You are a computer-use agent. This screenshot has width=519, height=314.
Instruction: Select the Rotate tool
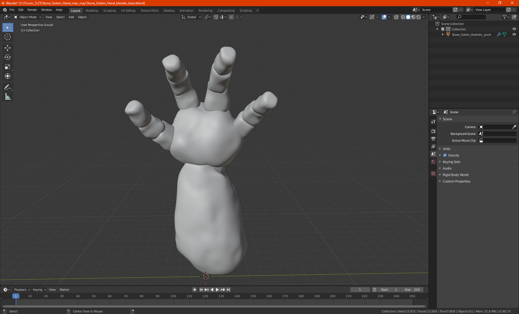8,57
